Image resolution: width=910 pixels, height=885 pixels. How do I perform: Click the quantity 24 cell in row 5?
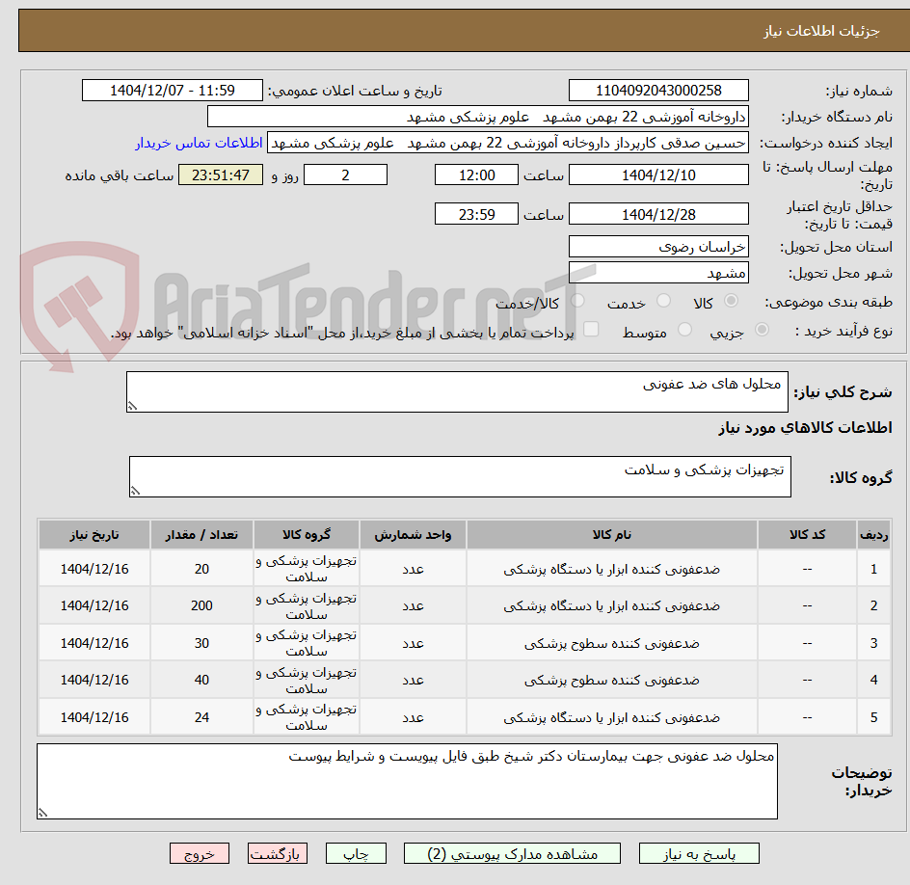point(201,717)
